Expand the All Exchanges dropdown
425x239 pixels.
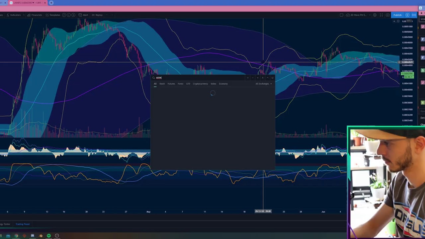tap(264, 84)
